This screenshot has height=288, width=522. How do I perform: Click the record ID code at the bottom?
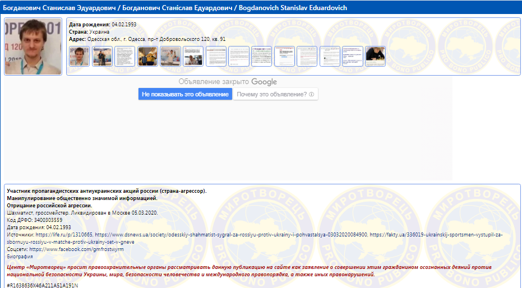(x=43, y=285)
